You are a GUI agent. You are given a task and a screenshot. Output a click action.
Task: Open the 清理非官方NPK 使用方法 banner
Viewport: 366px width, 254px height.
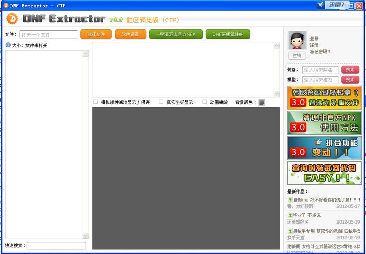(x=324, y=122)
